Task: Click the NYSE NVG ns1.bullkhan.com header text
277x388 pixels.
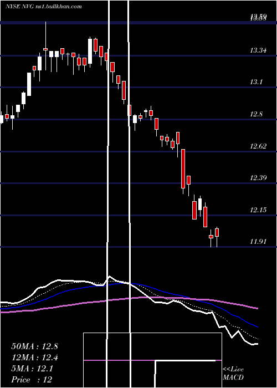Action: click(x=44, y=7)
